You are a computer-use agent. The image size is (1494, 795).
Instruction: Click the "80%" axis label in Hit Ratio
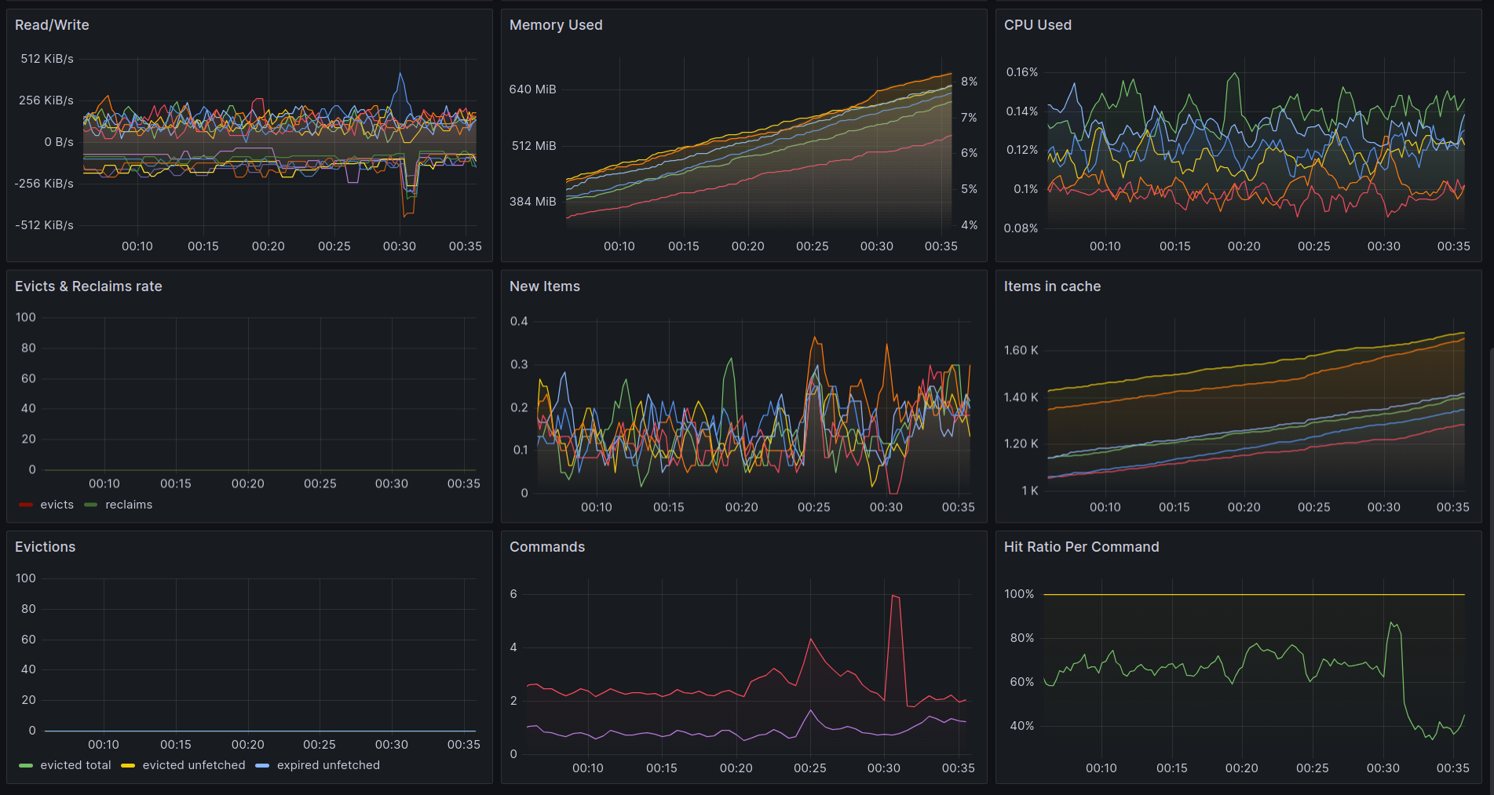click(x=1022, y=638)
